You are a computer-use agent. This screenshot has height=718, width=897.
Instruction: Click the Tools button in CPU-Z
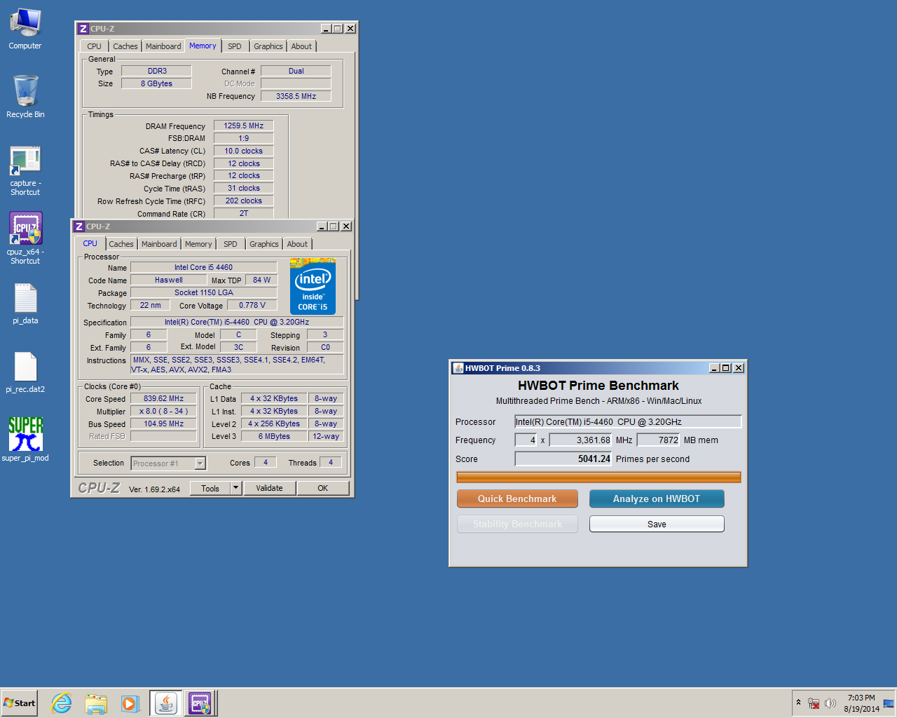coord(210,488)
